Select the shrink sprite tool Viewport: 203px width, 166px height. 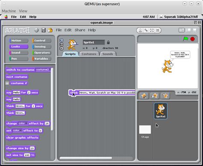158,30
